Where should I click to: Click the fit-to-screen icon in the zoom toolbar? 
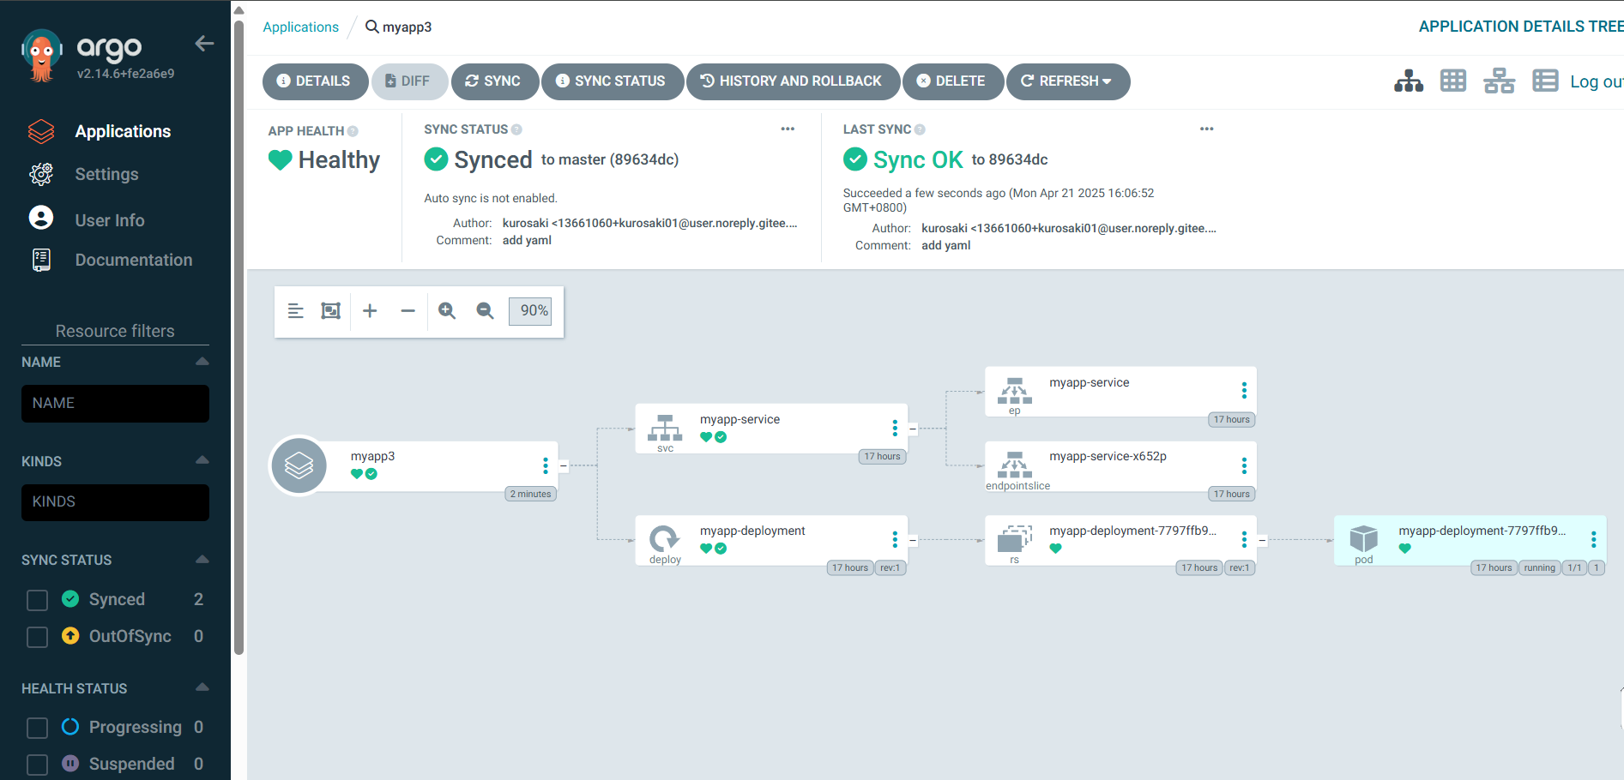(x=330, y=311)
